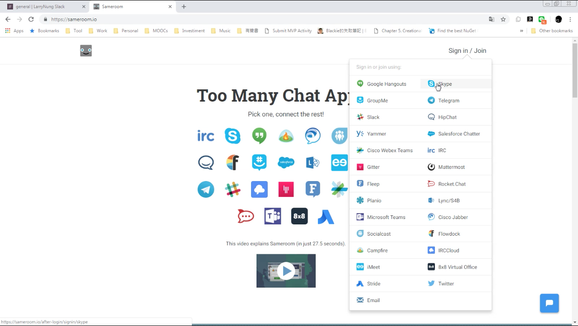
Task: Open the blue chat support widget
Action: (x=550, y=303)
